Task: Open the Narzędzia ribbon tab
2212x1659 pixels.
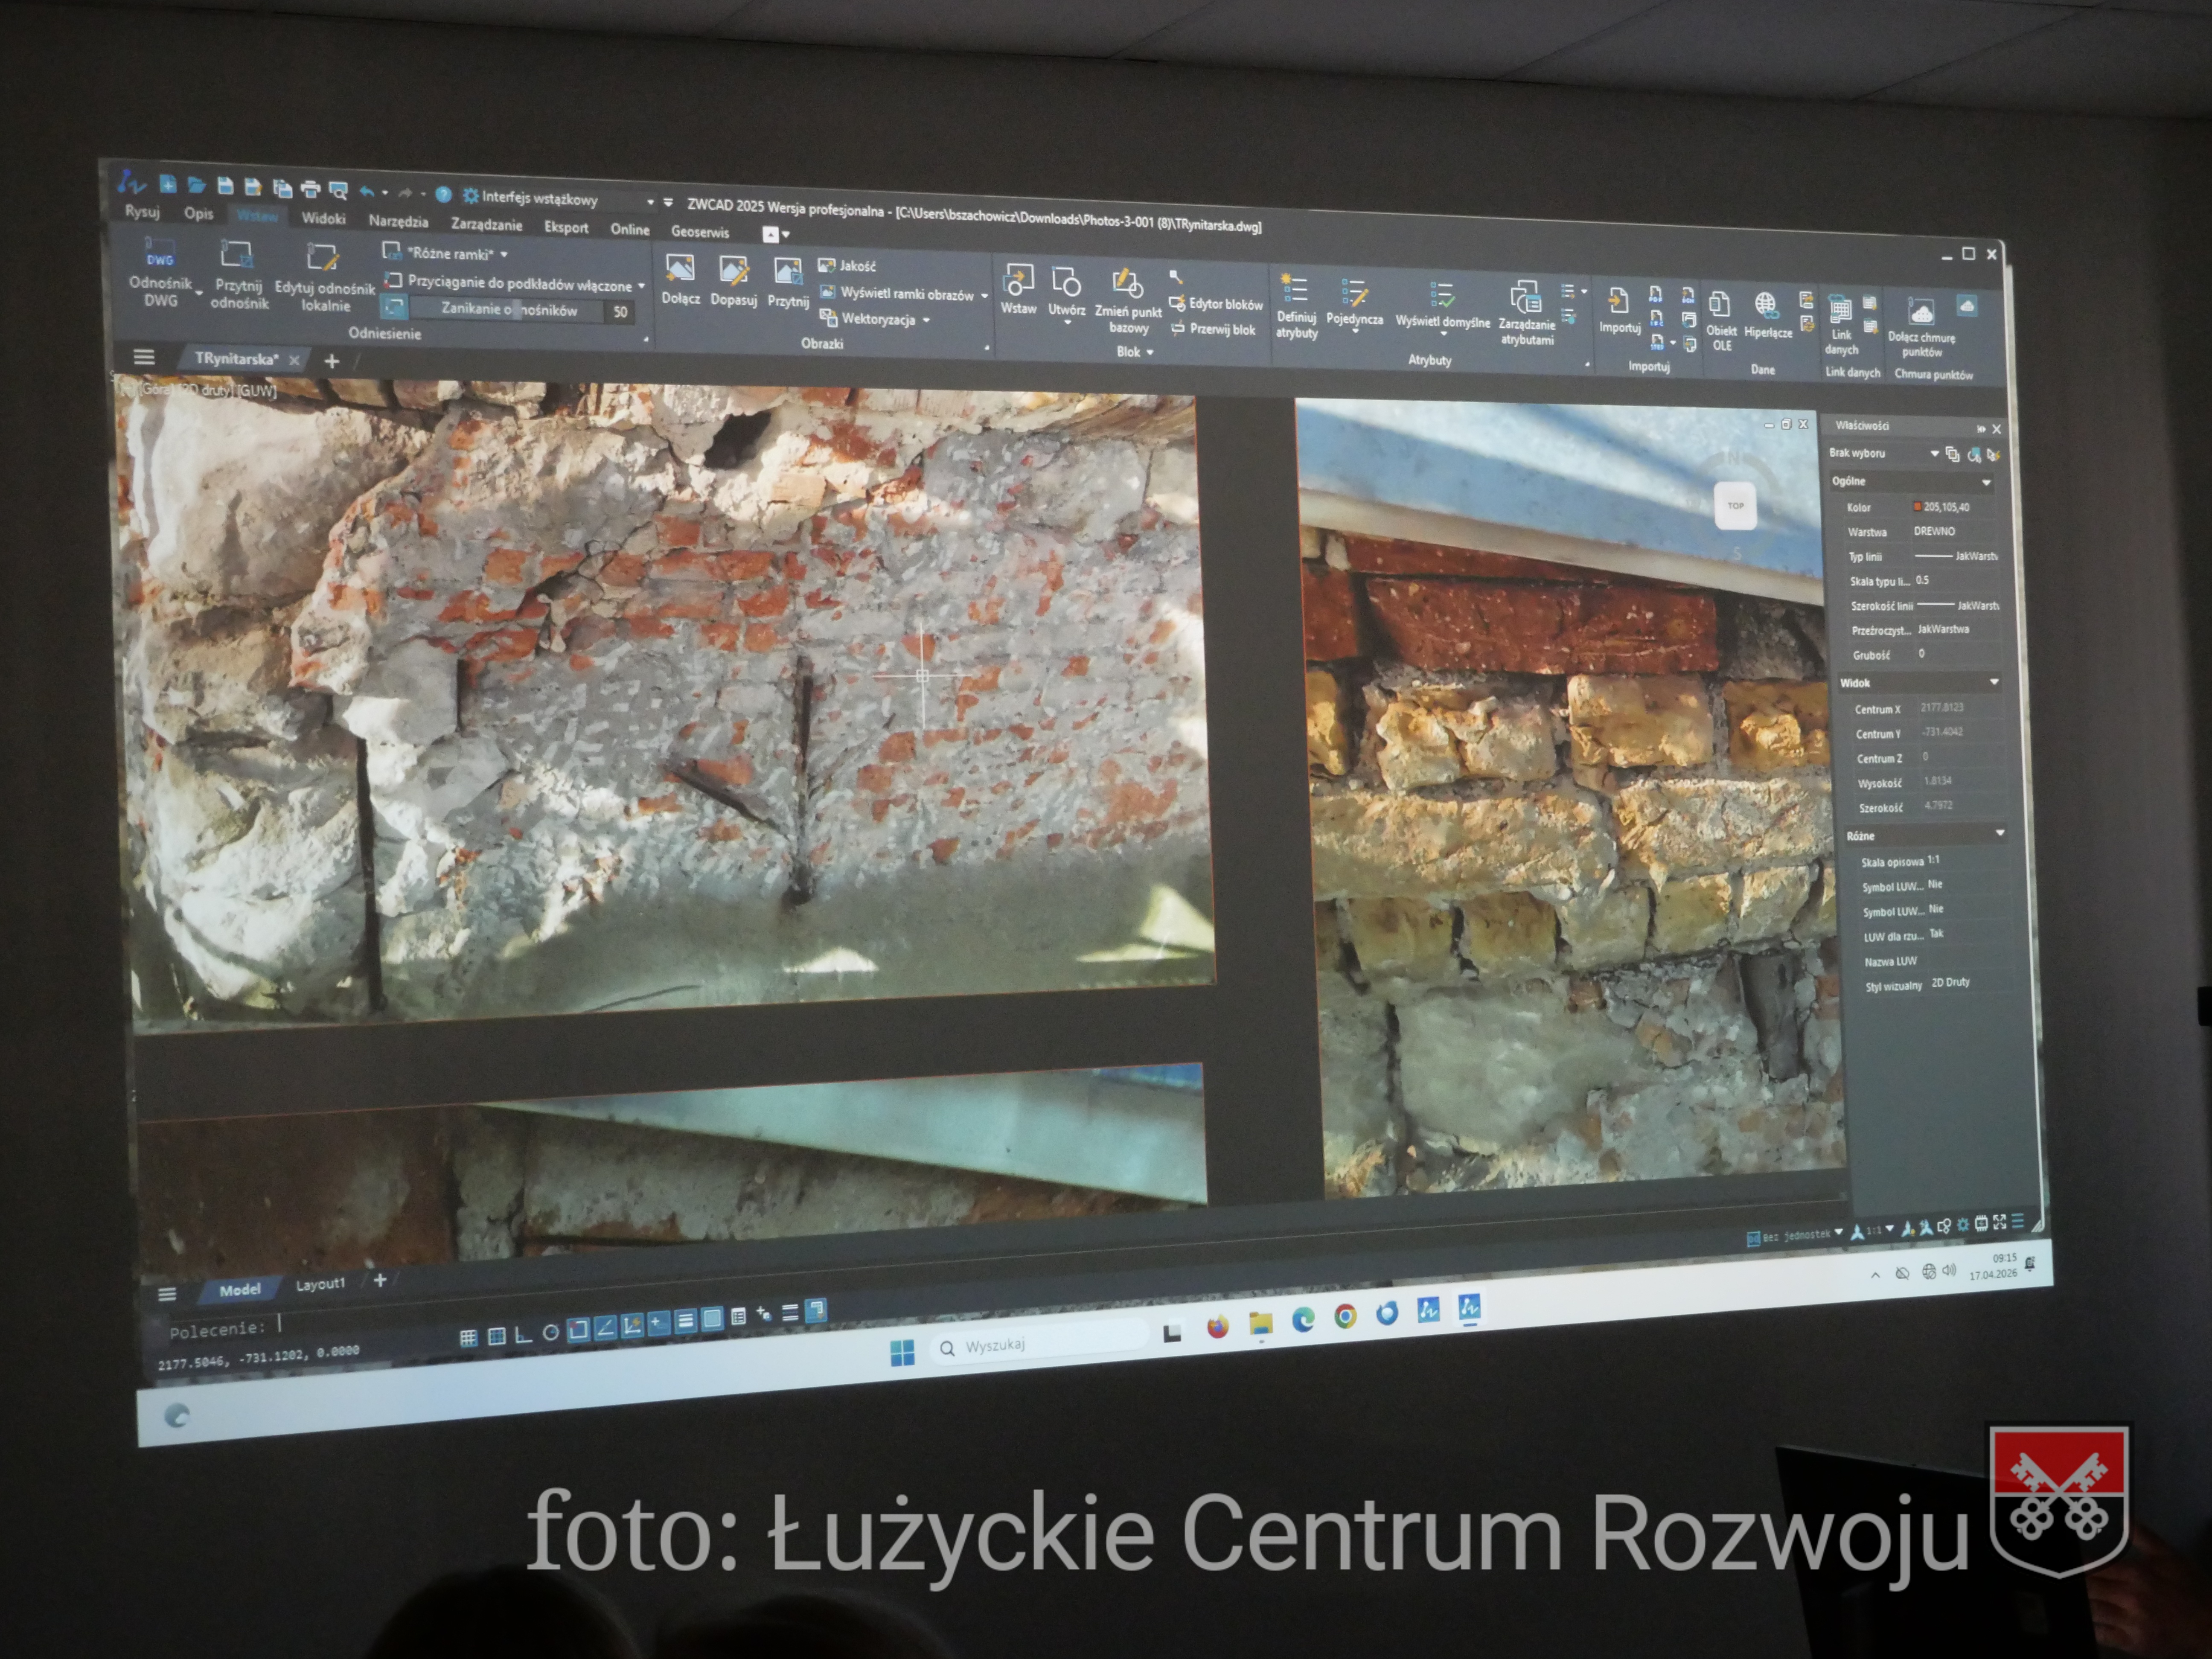Action: [398, 221]
